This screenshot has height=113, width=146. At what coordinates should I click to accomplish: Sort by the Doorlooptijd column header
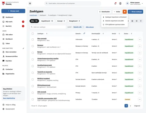96,34
